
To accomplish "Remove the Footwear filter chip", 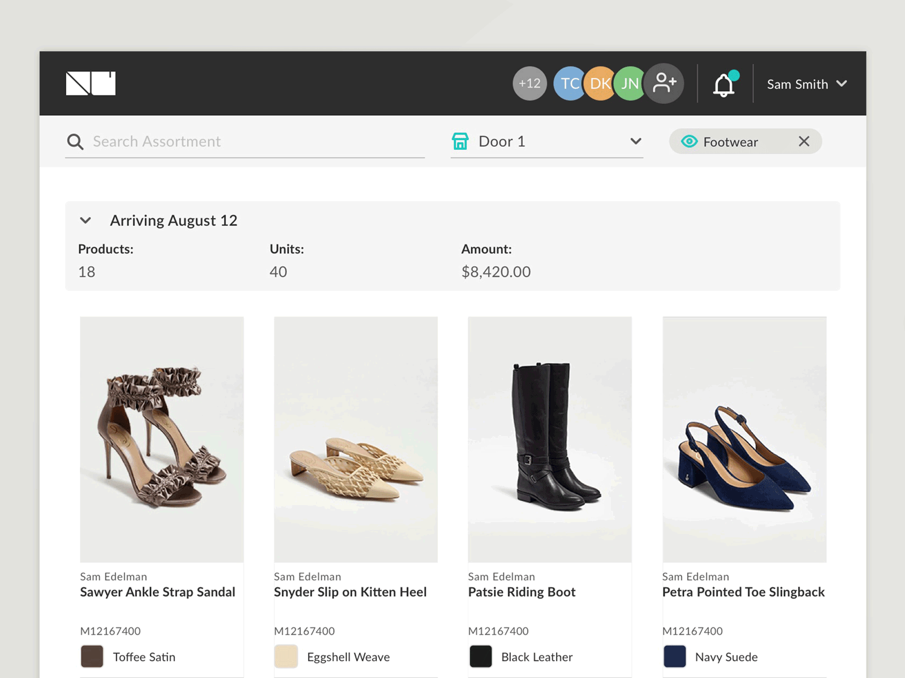I will [x=804, y=141].
